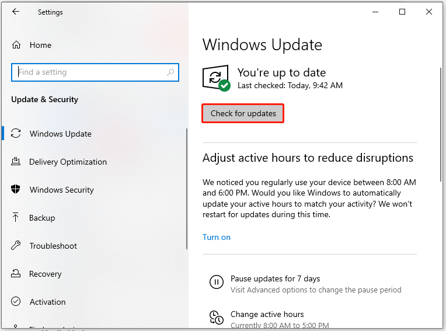Click the search magnifier icon
This screenshot has height=331, width=446.
(170, 72)
